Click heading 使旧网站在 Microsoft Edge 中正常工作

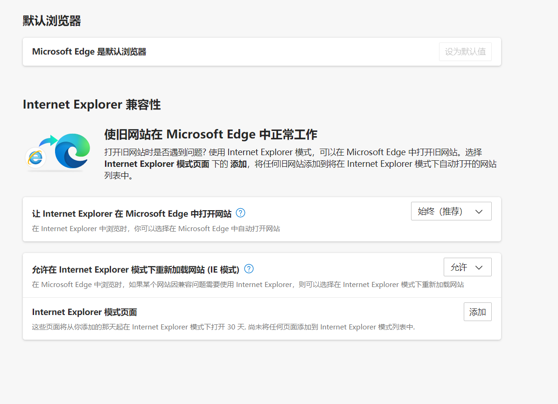click(x=211, y=134)
